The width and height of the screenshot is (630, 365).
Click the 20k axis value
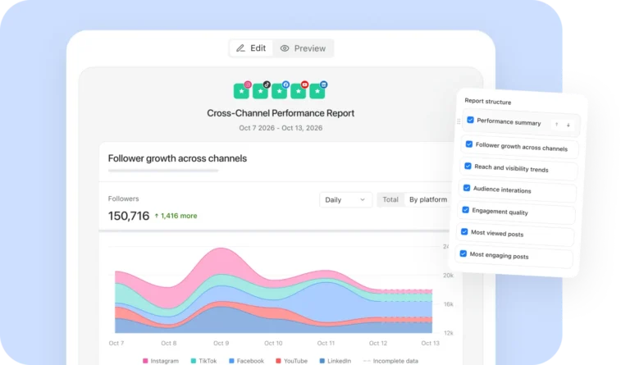448,276
